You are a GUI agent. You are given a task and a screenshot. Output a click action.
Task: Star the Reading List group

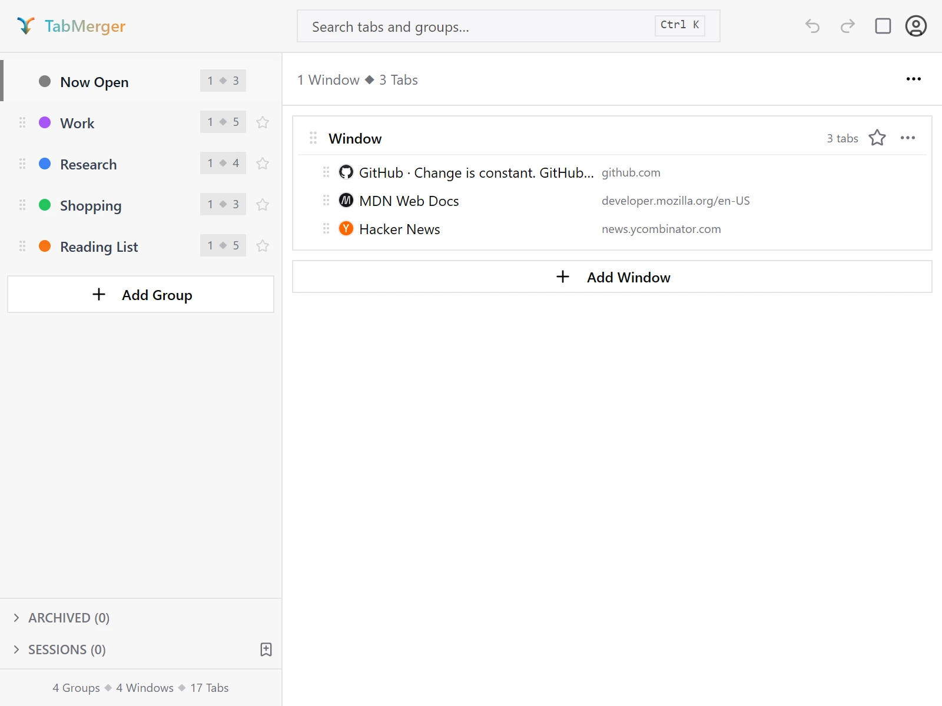pos(263,246)
